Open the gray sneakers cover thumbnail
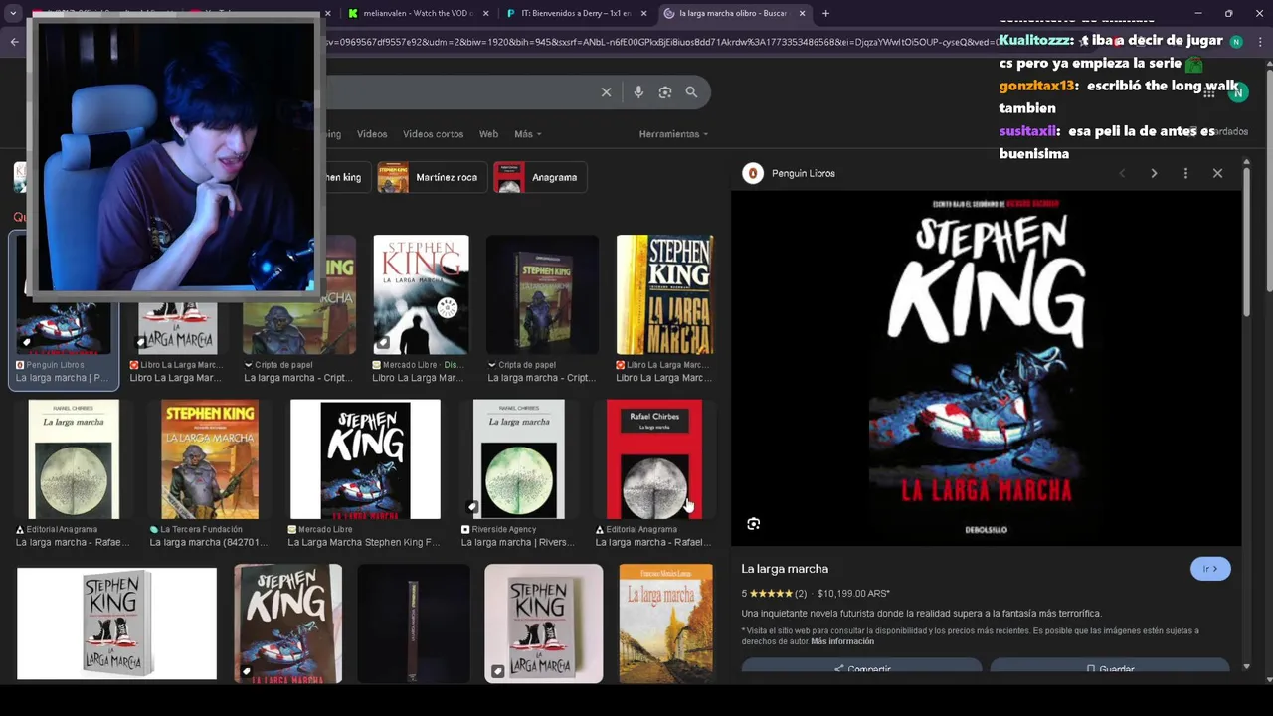 pos(543,624)
